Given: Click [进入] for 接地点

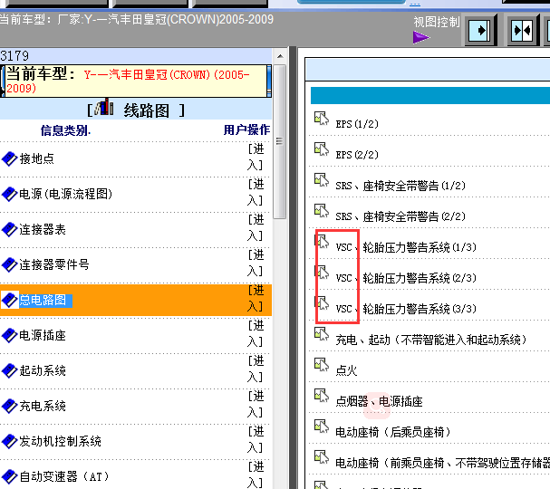Looking at the screenshot, I should 256,157.
